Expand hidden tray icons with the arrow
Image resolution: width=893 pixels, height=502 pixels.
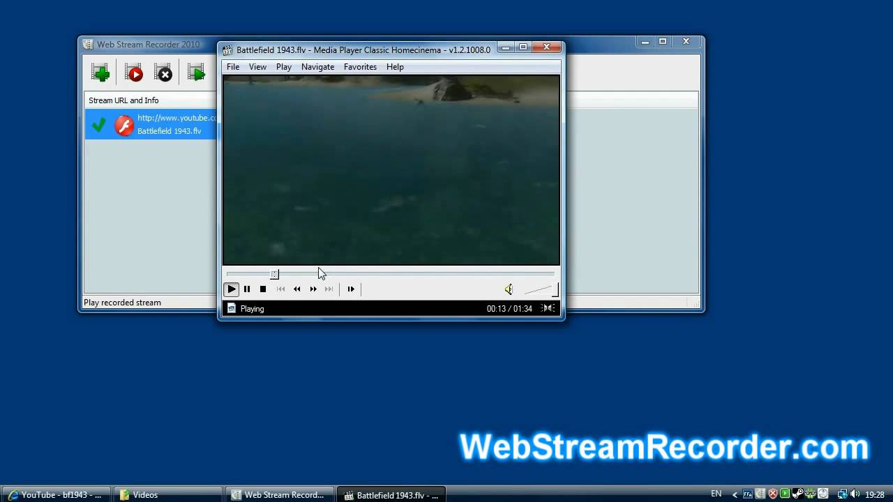734,494
